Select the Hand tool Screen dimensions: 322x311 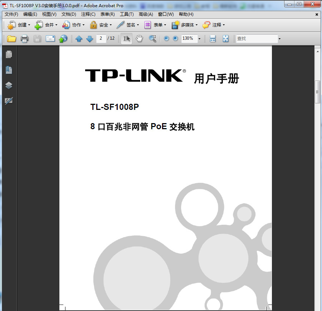coord(139,39)
